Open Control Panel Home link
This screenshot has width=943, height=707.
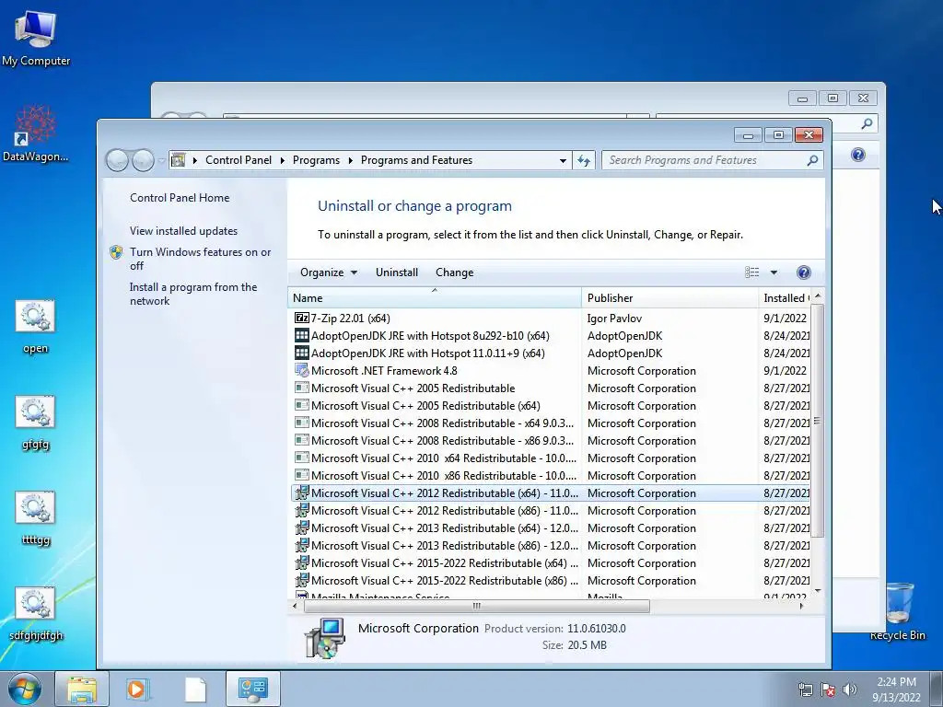click(x=180, y=198)
